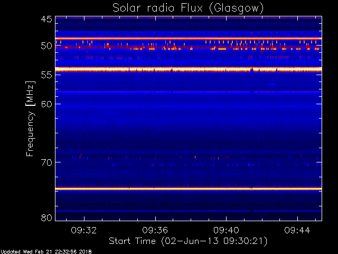Click the orange band near 48.5 MHz
This screenshot has width=338, height=254.
189,39
